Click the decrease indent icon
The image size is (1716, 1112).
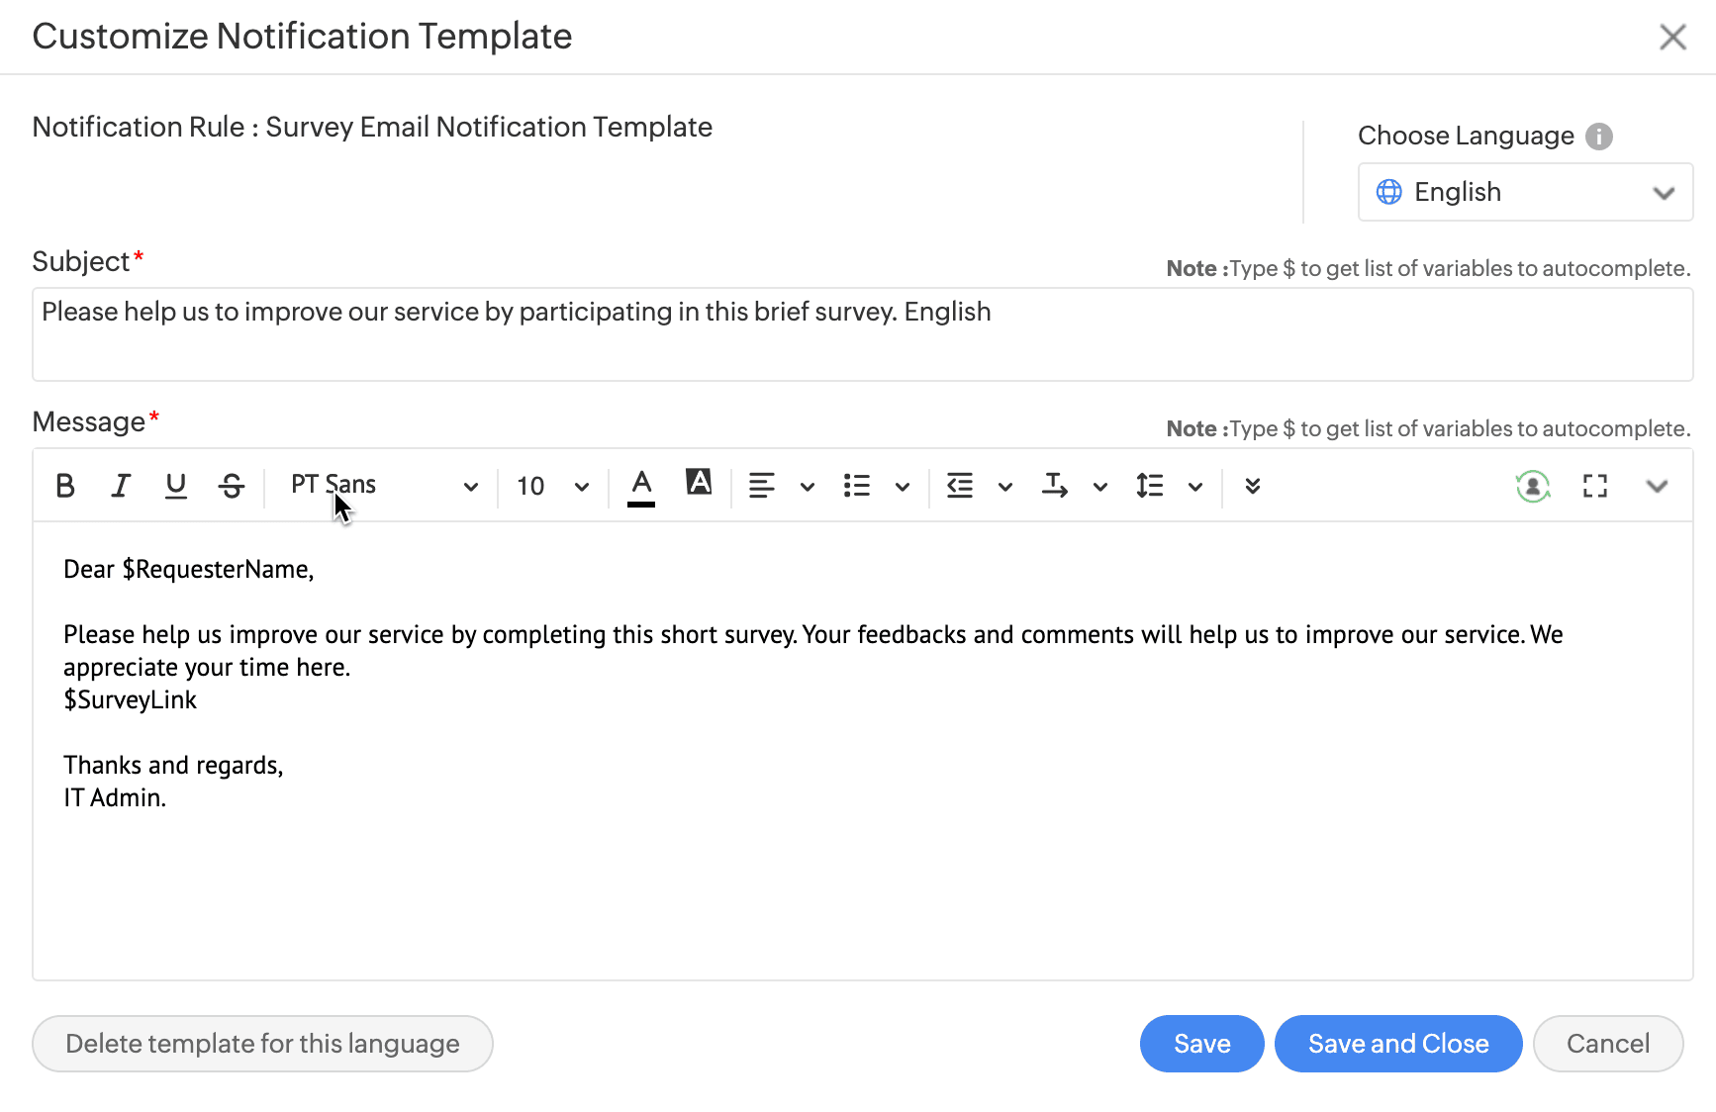click(960, 486)
